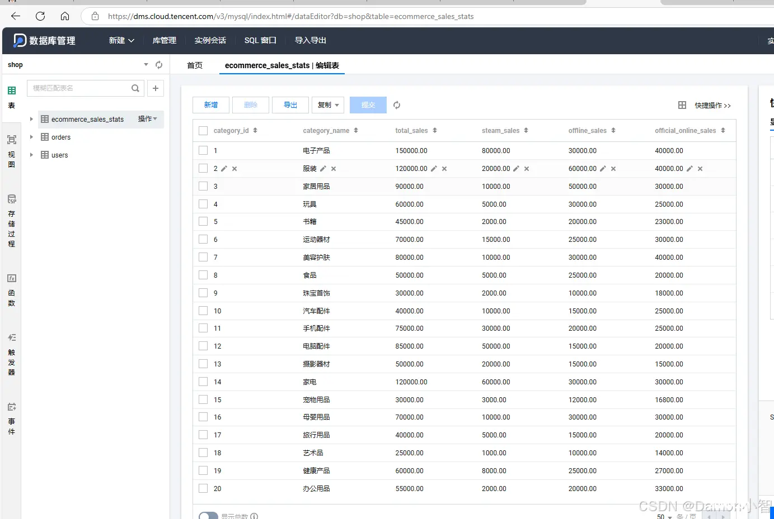Open the 50 rows per page dropdown

(x=664, y=517)
